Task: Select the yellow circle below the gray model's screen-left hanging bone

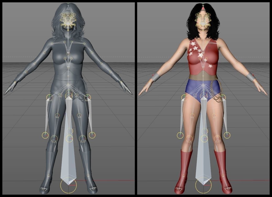Action: click(x=45, y=135)
